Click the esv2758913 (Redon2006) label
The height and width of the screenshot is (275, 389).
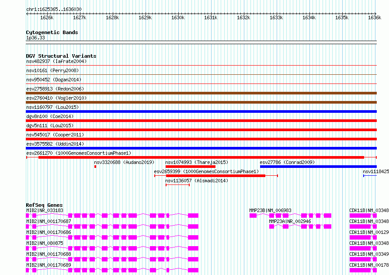55,89
